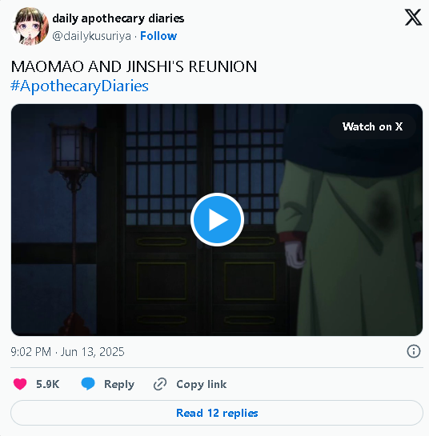Open the info circle icon beside timestamp
The image size is (429, 436).
coord(414,351)
